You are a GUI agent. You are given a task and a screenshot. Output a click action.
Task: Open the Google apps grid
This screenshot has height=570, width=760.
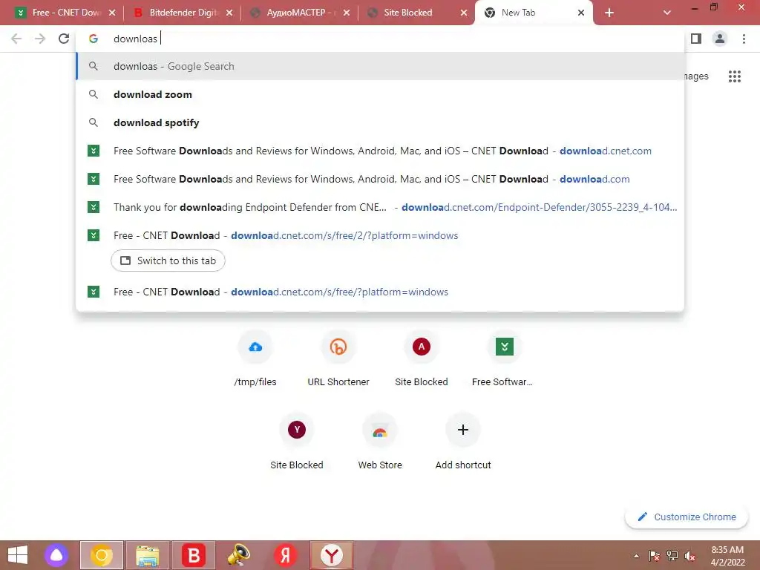tap(734, 76)
